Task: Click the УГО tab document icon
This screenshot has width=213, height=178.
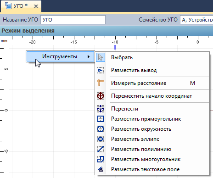Action: pyautogui.click(x=8, y=6)
